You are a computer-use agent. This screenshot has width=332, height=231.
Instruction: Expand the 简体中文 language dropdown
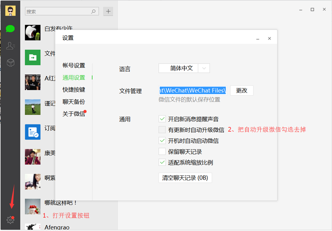[204, 68]
